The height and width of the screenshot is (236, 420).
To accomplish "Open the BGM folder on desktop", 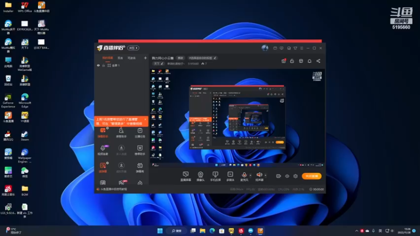I will [x=25, y=191].
